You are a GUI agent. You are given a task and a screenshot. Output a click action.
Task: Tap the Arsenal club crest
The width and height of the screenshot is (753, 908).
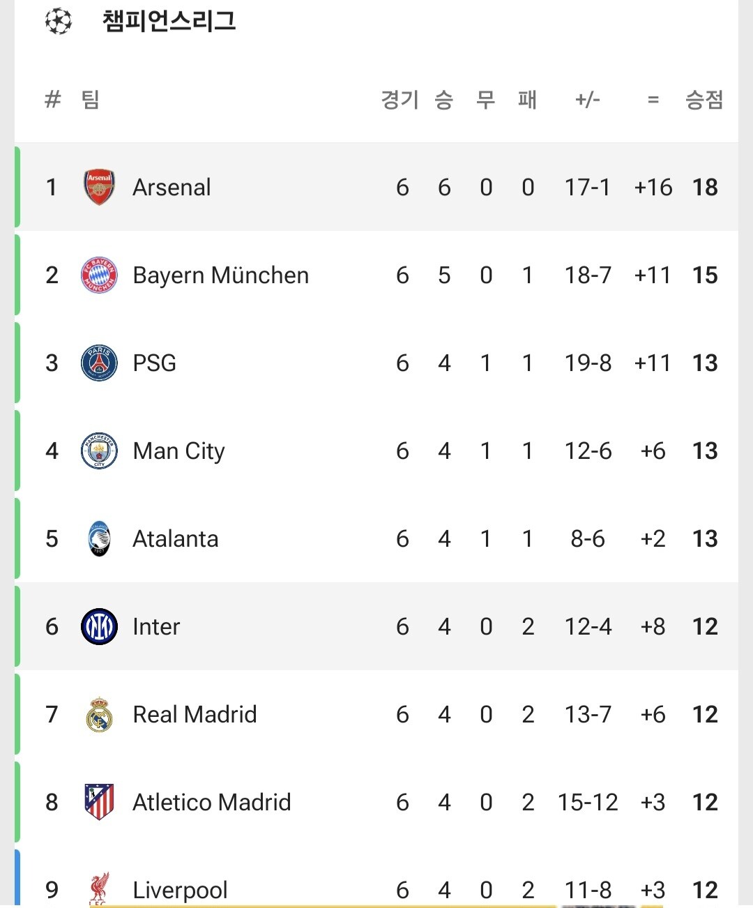99,187
